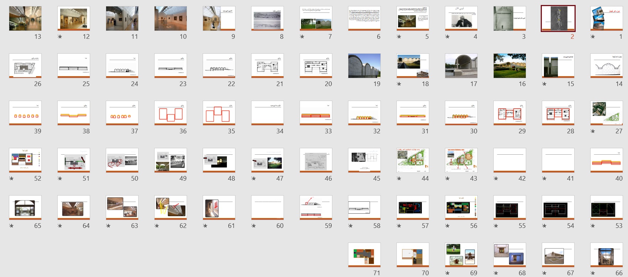Select slide 16 with the green lawn photo
Screen dimensions: 628x277
pyautogui.click(x=509, y=66)
